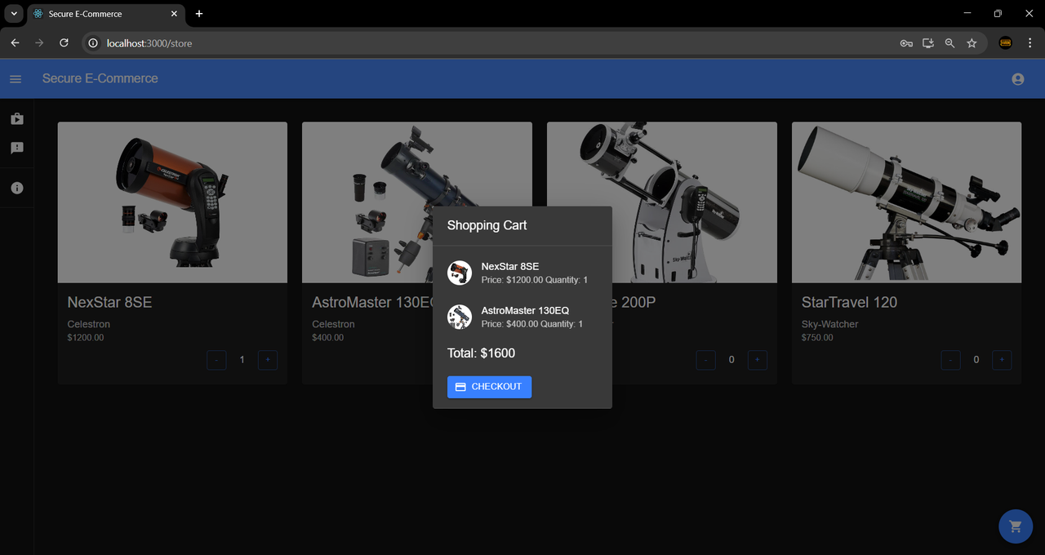This screenshot has height=555, width=1045.
Task: Click the Shopping Cart heading
Action: (x=487, y=225)
